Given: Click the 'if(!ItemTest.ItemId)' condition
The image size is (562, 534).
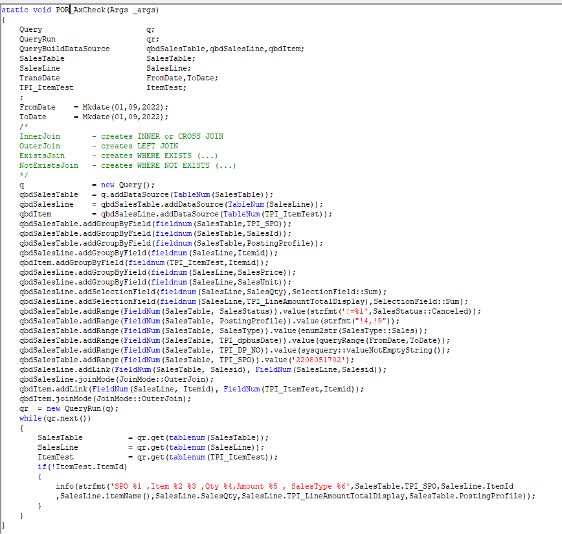Looking at the screenshot, I should pyautogui.click(x=82, y=467).
